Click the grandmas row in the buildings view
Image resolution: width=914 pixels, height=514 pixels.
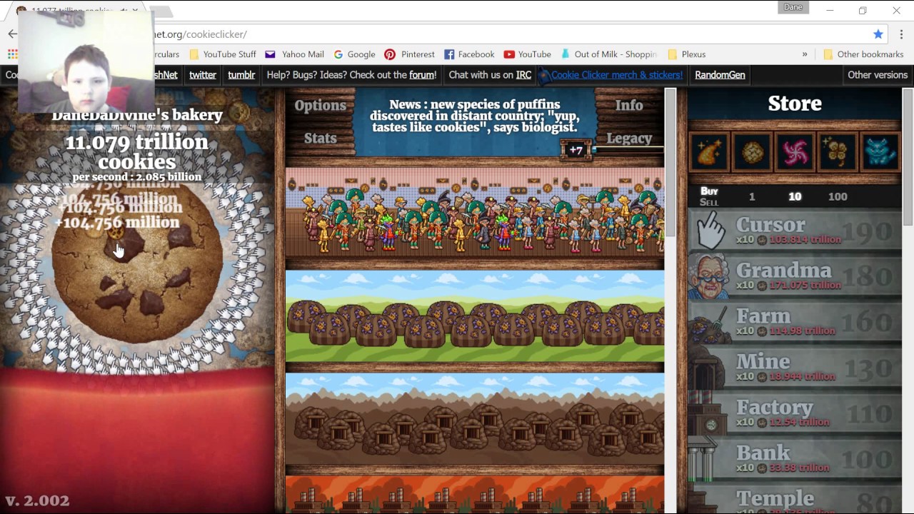pos(475,213)
